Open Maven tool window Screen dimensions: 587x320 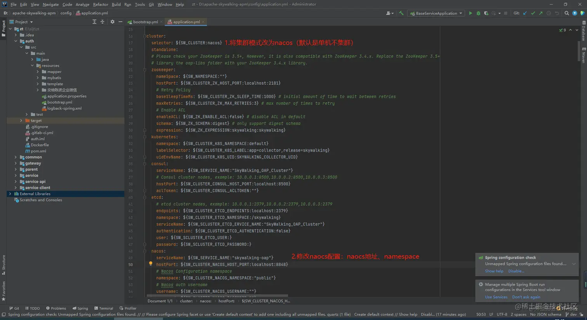(x=584, y=55)
